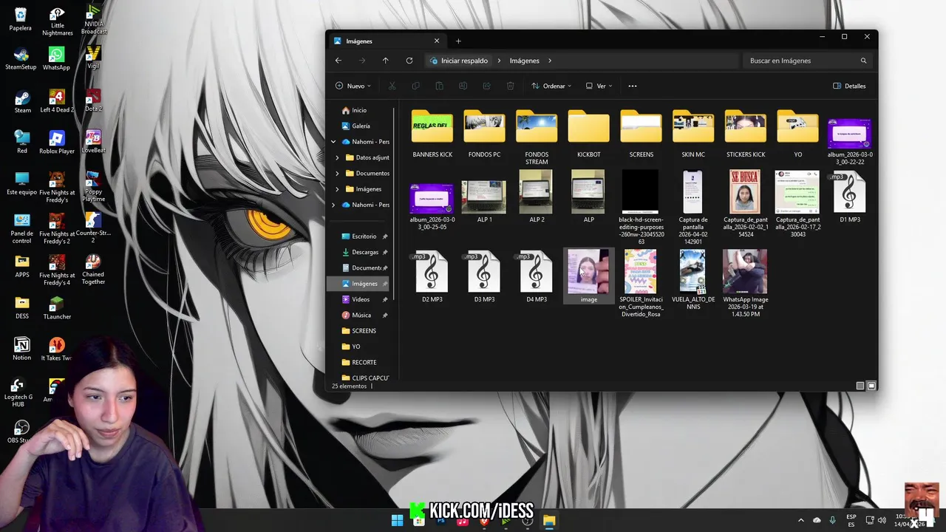Show hidden system tray icons
This screenshot has width=946, height=532.
[x=800, y=520]
